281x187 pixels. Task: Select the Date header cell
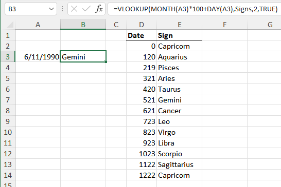[142, 35]
